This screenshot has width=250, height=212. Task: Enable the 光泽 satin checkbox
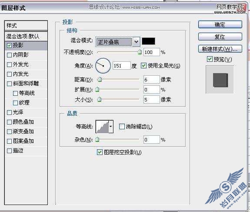click(x=9, y=112)
